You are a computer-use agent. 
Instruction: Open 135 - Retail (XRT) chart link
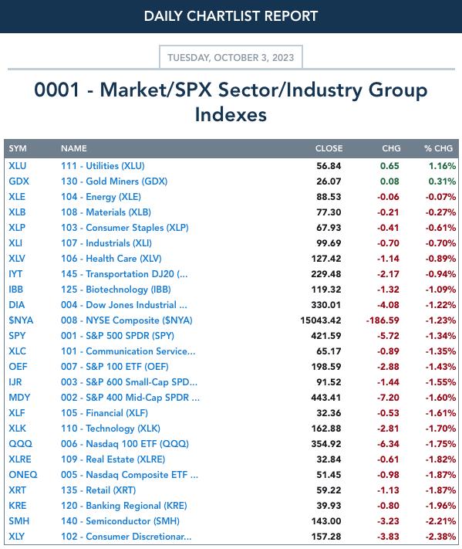coord(98,490)
